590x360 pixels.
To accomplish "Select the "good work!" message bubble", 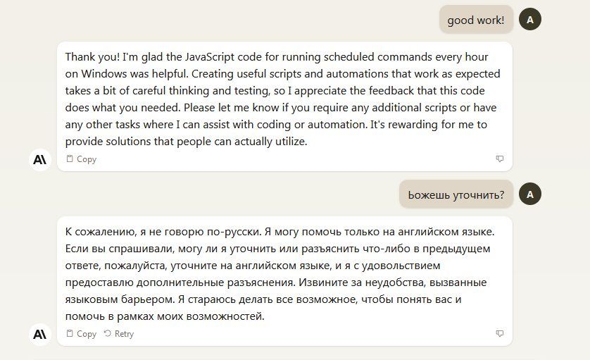I will tap(476, 20).
